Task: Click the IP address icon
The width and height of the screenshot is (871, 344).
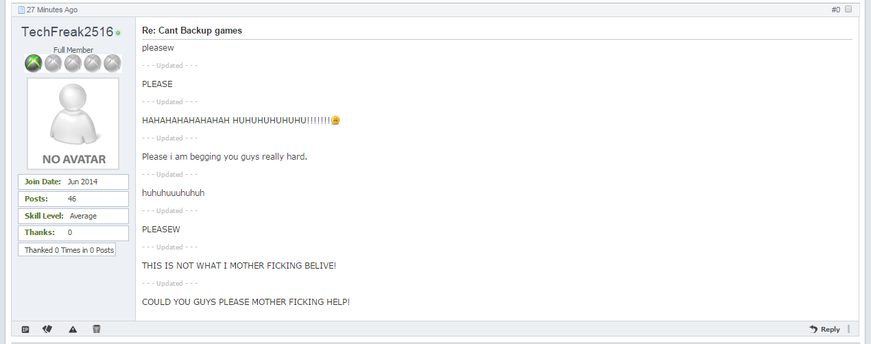Action: [x=25, y=329]
